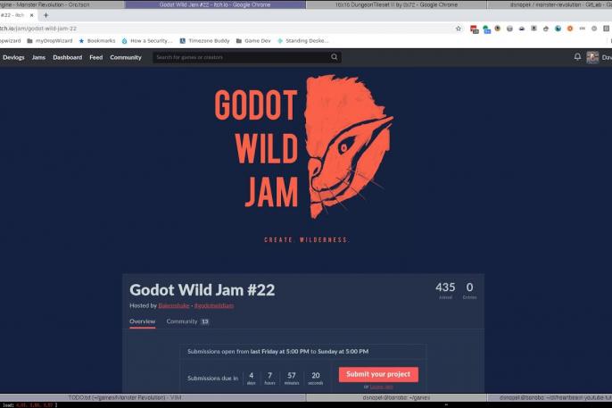Viewport: 612px width, 408px height.
Task: Click the link below Submit your project
Action: (381, 387)
